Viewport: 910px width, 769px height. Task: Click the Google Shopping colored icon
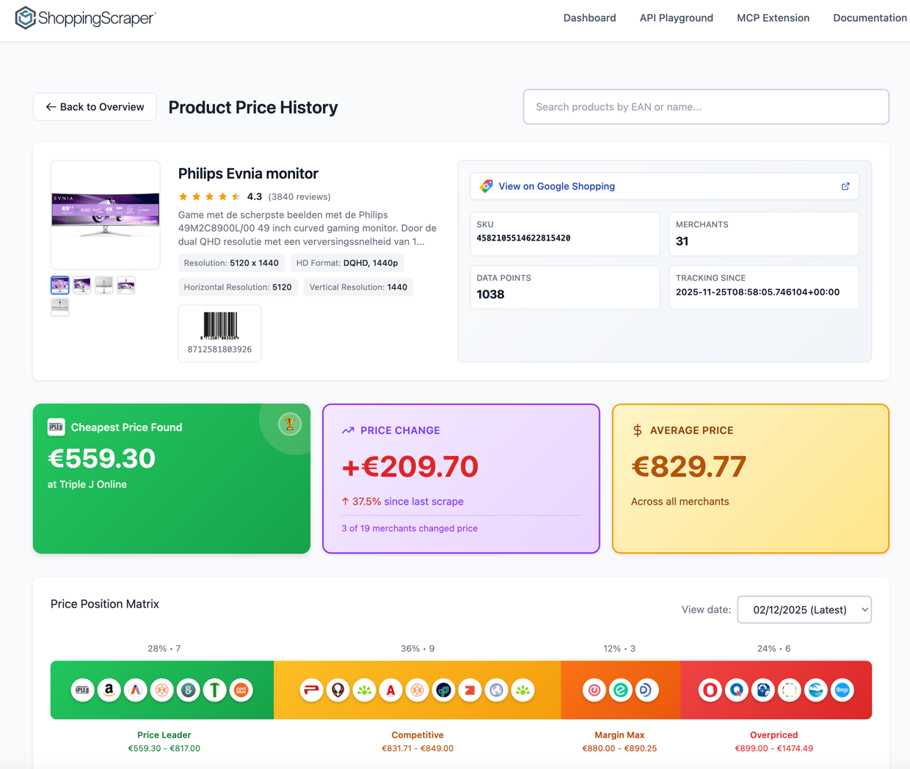pos(486,186)
